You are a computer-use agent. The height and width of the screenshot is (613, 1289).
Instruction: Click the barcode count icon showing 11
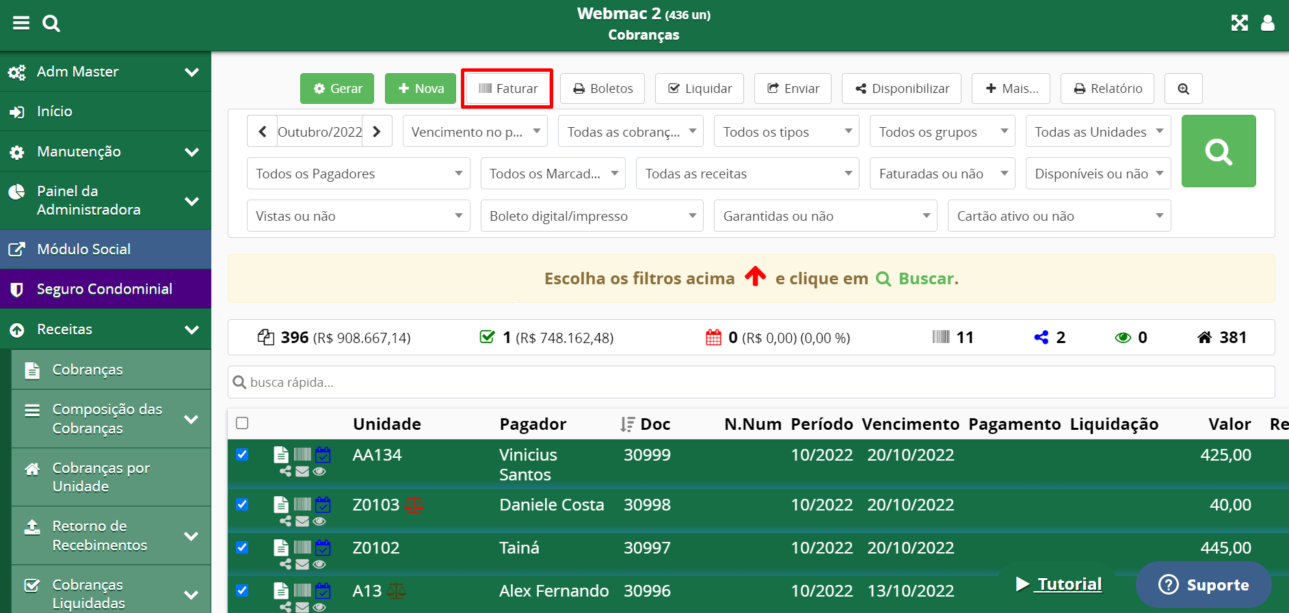941,336
